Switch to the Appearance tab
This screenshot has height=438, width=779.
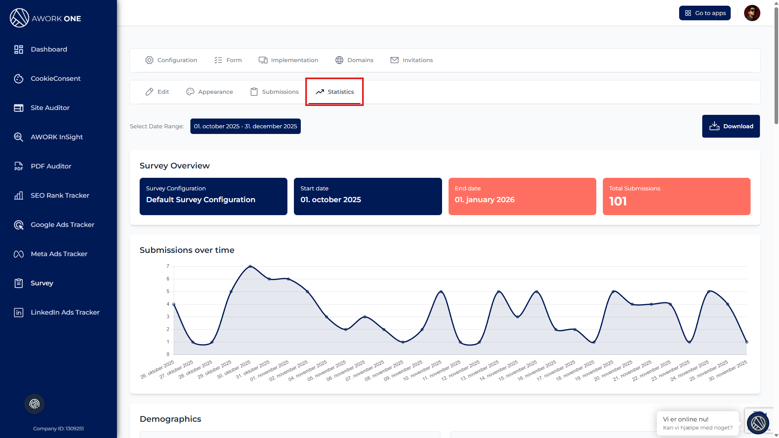pos(209,92)
